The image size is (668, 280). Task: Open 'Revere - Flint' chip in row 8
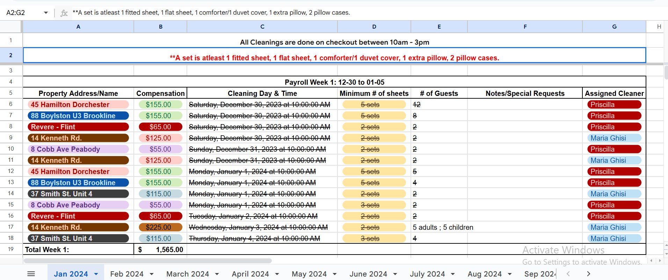(78, 127)
